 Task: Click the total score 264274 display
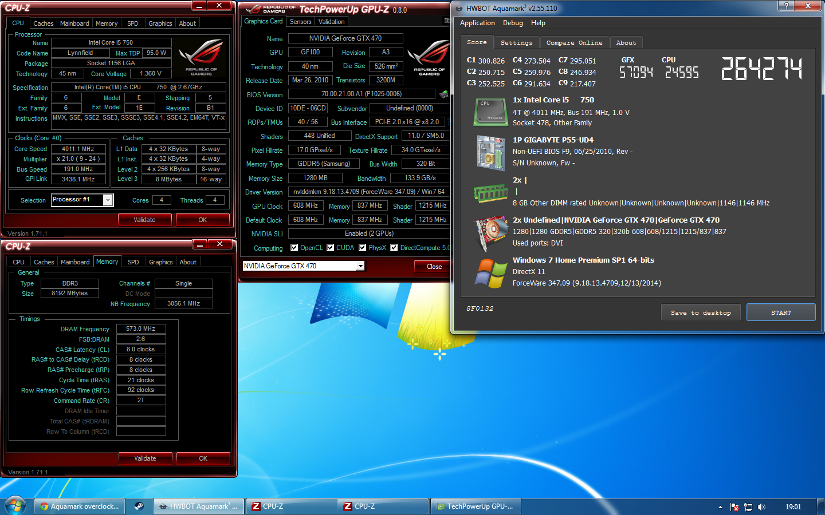tap(761, 69)
